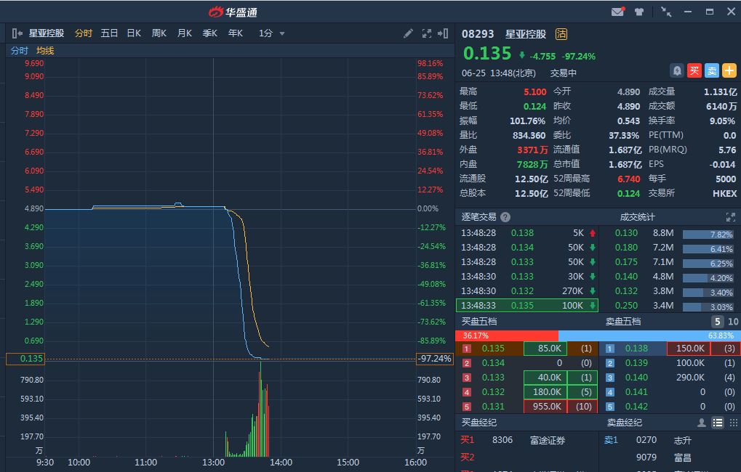Switch to the 周K chart tab
Image resolution: width=741 pixels, height=472 pixels.
[159, 33]
